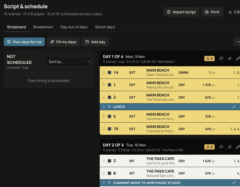Edit the LUNCH banner with pencil icon

(x=234, y=107)
